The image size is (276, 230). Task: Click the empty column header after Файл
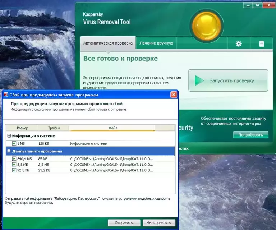click(x=165, y=128)
